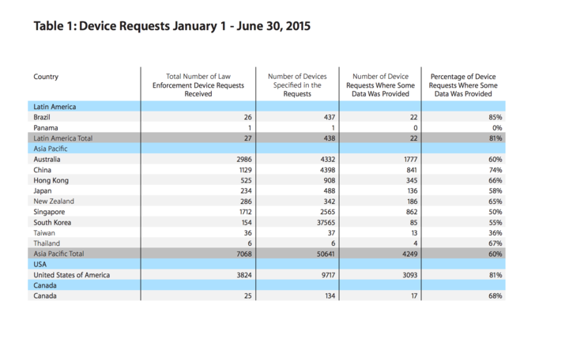Select the 'Japan' country cell
Image resolution: width=569 pixels, height=343 pixels.
click(x=43, y=190)
